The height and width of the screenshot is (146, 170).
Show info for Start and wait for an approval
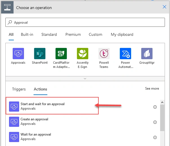pyautogui.click(x=155, y=107)
